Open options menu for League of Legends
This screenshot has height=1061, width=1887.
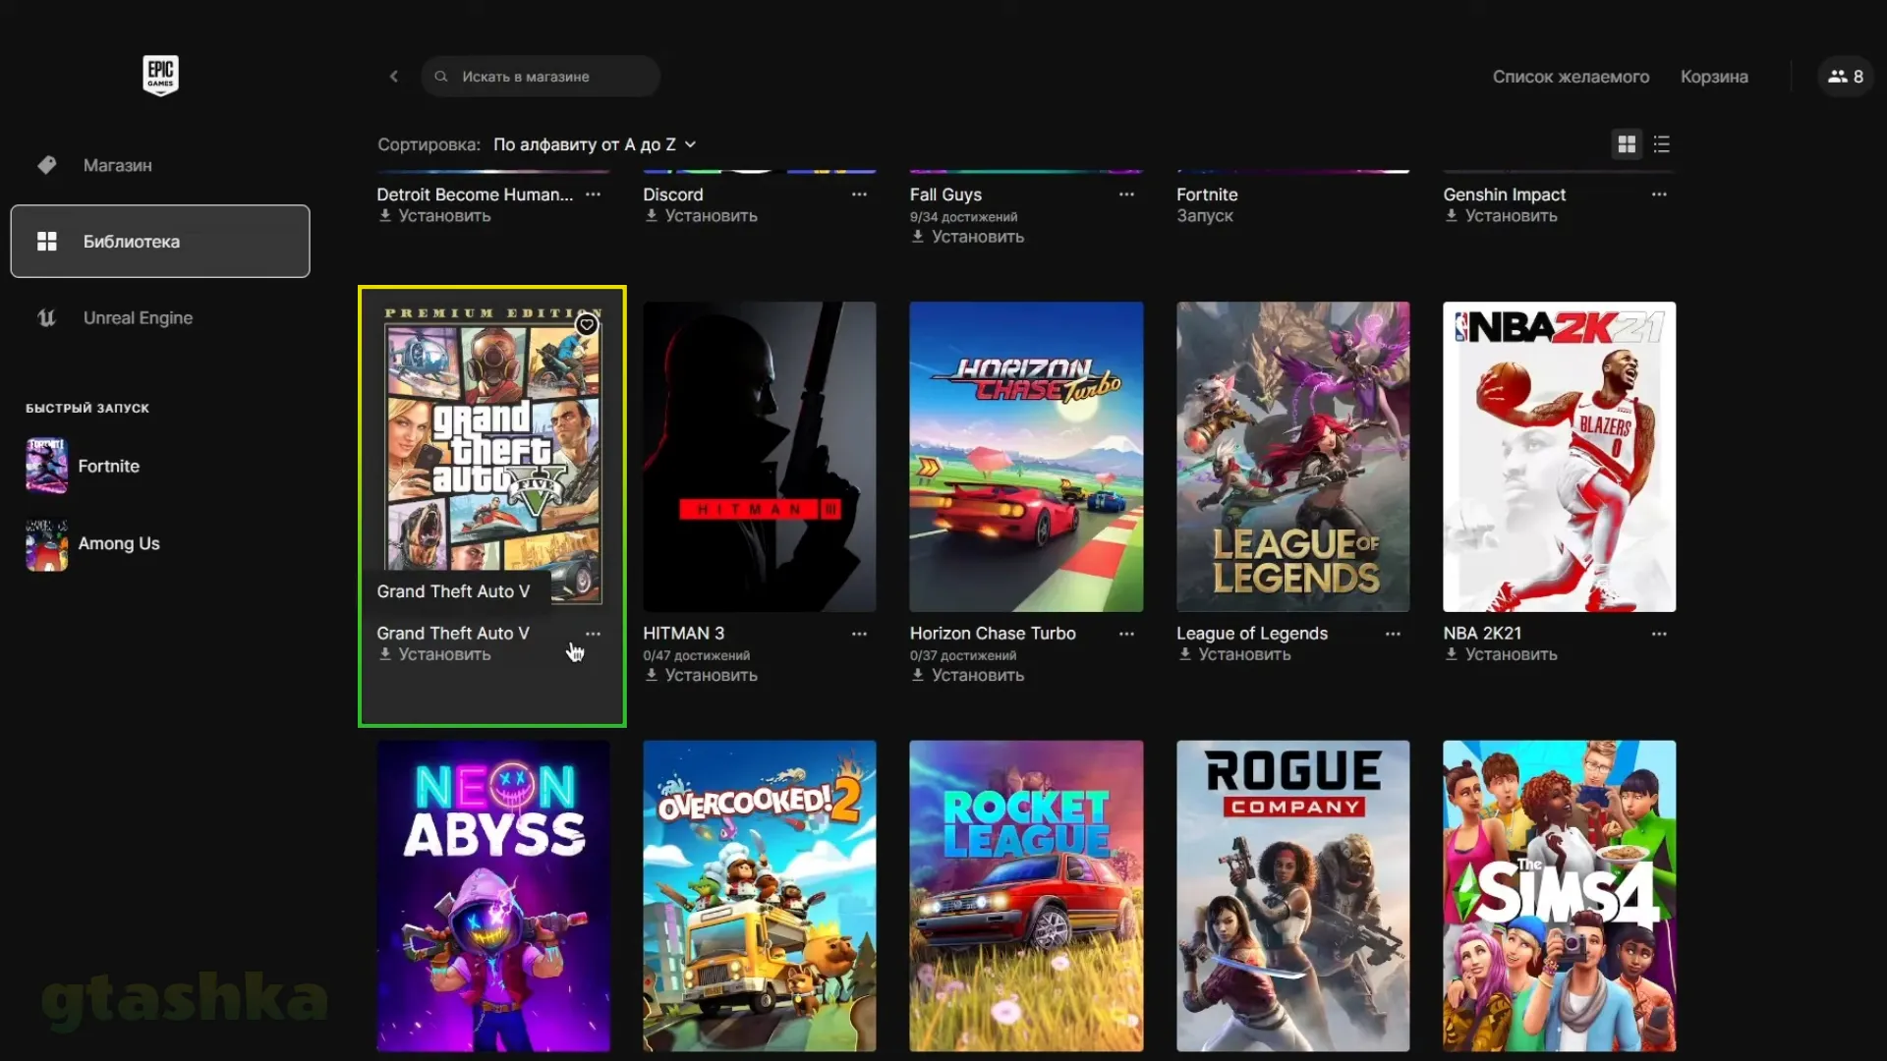click(1393, 634)
